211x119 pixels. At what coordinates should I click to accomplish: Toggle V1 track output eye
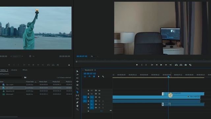pos(99,97)
